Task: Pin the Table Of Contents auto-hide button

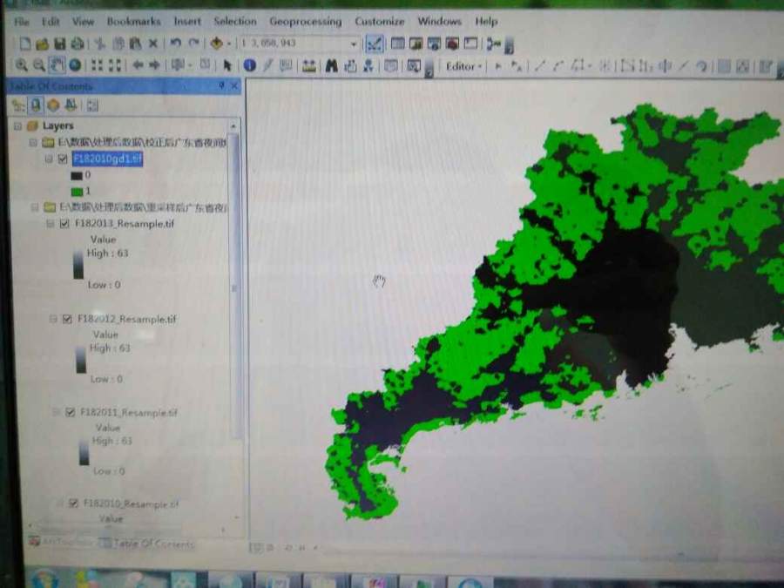Action: pyautogui.click(x=221, y=86)
